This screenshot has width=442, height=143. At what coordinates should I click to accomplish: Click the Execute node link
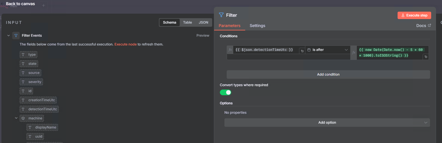click(125, 44)
